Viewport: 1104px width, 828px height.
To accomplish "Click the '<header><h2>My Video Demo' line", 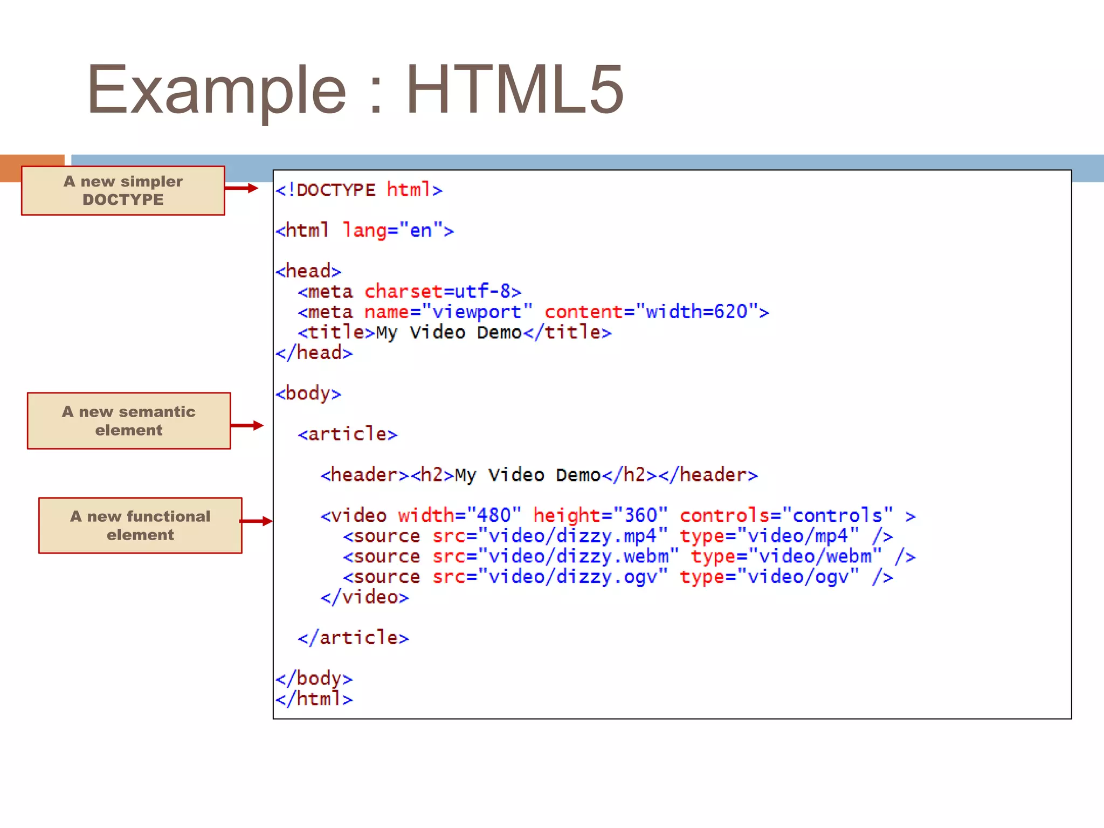I will pos(539,475).
